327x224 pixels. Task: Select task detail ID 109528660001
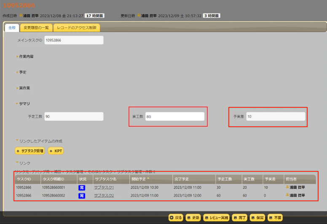tap(54, 187)
